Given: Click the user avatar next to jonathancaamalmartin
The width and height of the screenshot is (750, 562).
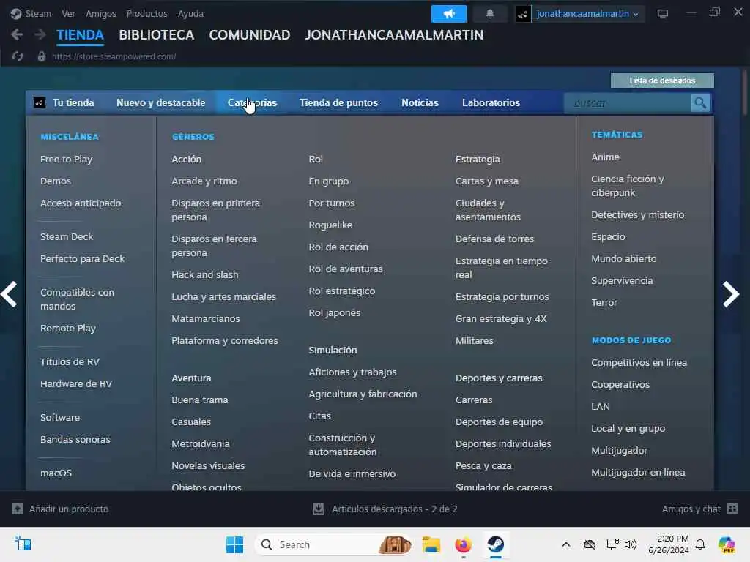Looking at the screenshot, I should click(523, 14).
